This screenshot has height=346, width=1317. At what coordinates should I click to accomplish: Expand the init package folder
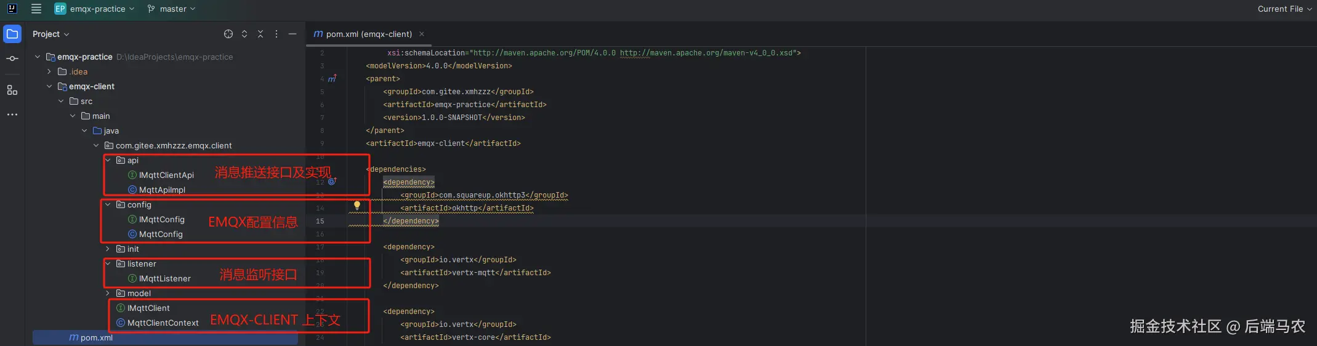click(x=108, y=249)
